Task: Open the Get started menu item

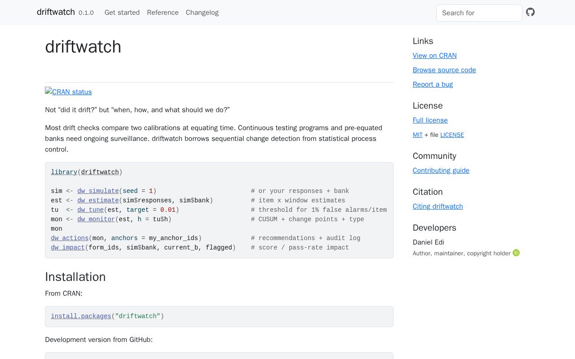Action: [x=122, y=13]
